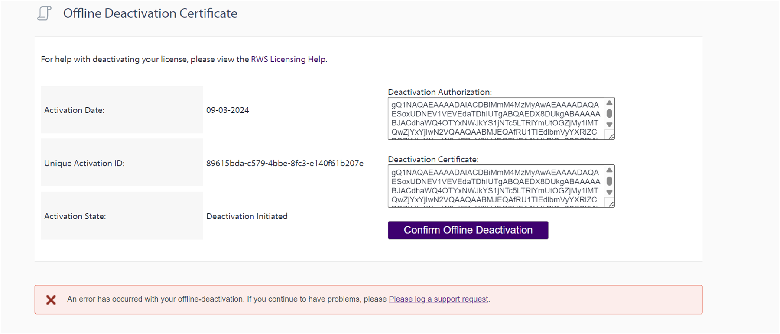This screenshot has height=334, width=780.
Task: Open the 'Please log a support request' link
Action: coord(439,299)
